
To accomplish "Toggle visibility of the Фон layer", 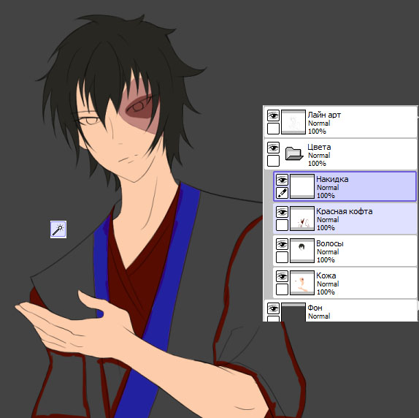I will (x=273, y=308).
